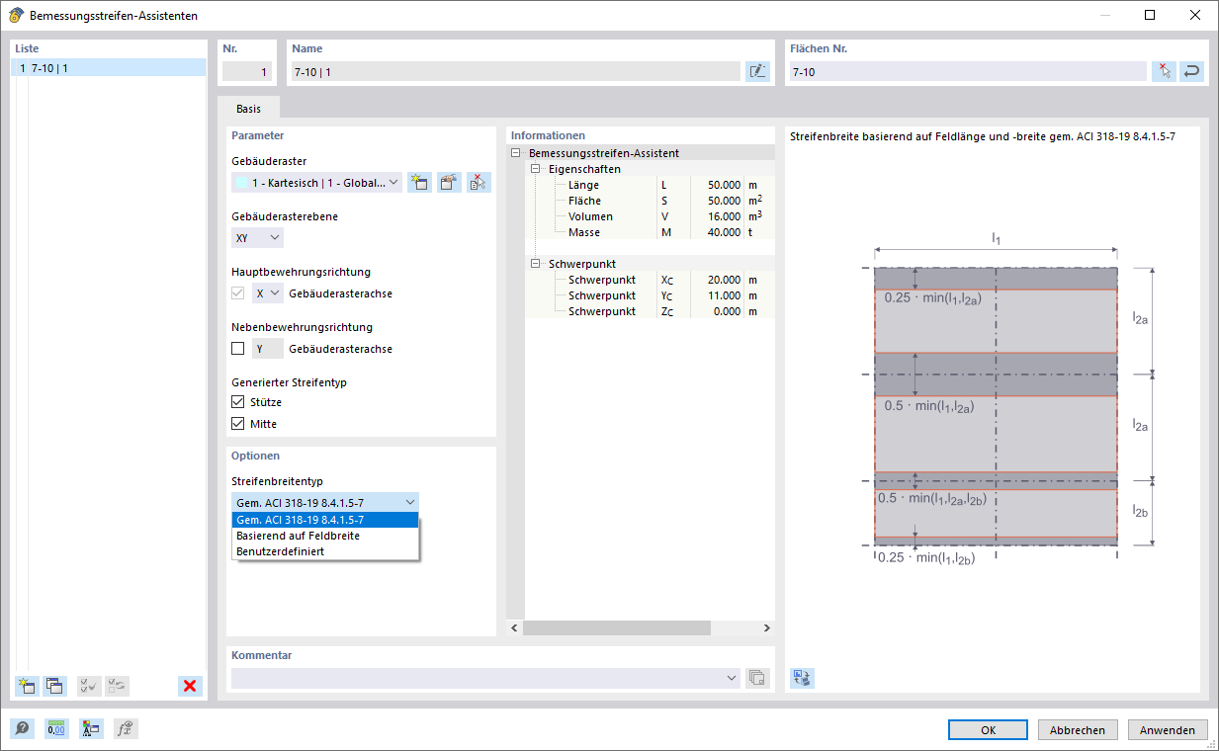Click the application icon in title bar
1219x751 pixels.
[x=16, y=16]
